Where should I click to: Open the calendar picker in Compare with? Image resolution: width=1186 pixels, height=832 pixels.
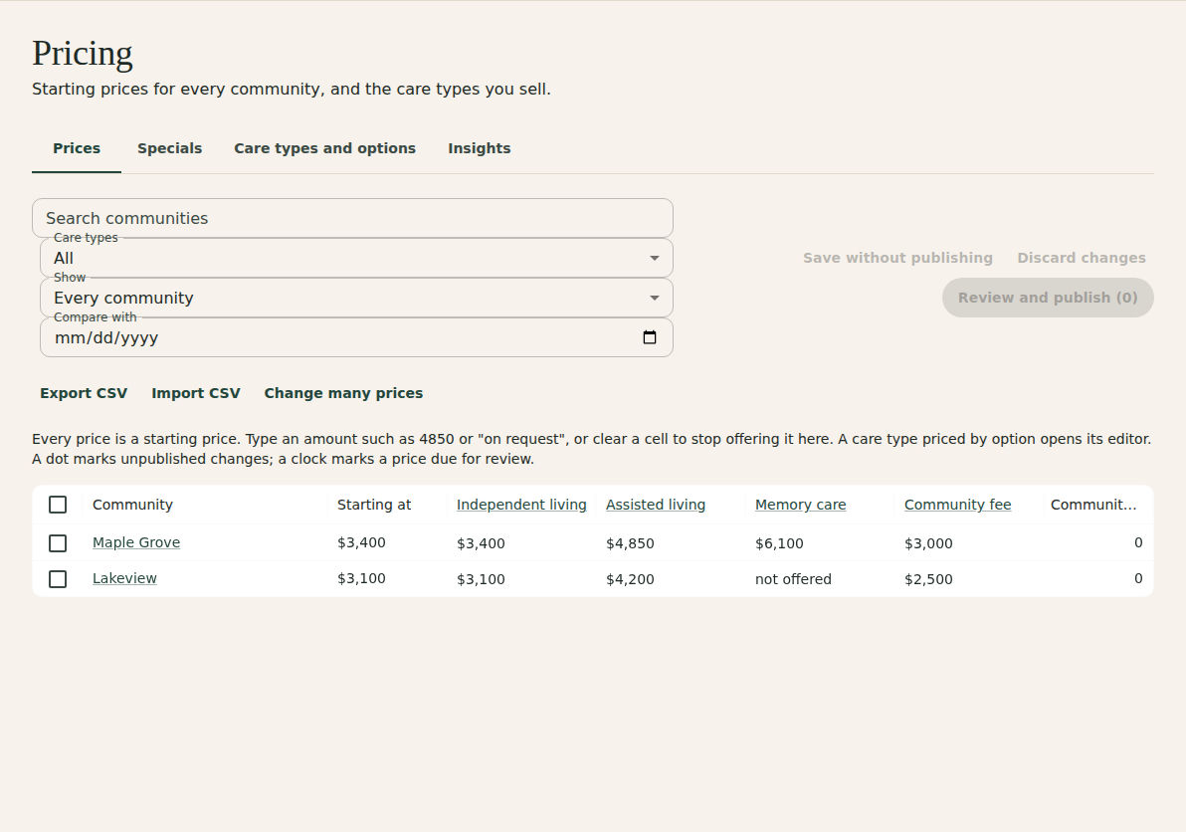(649, 337)
